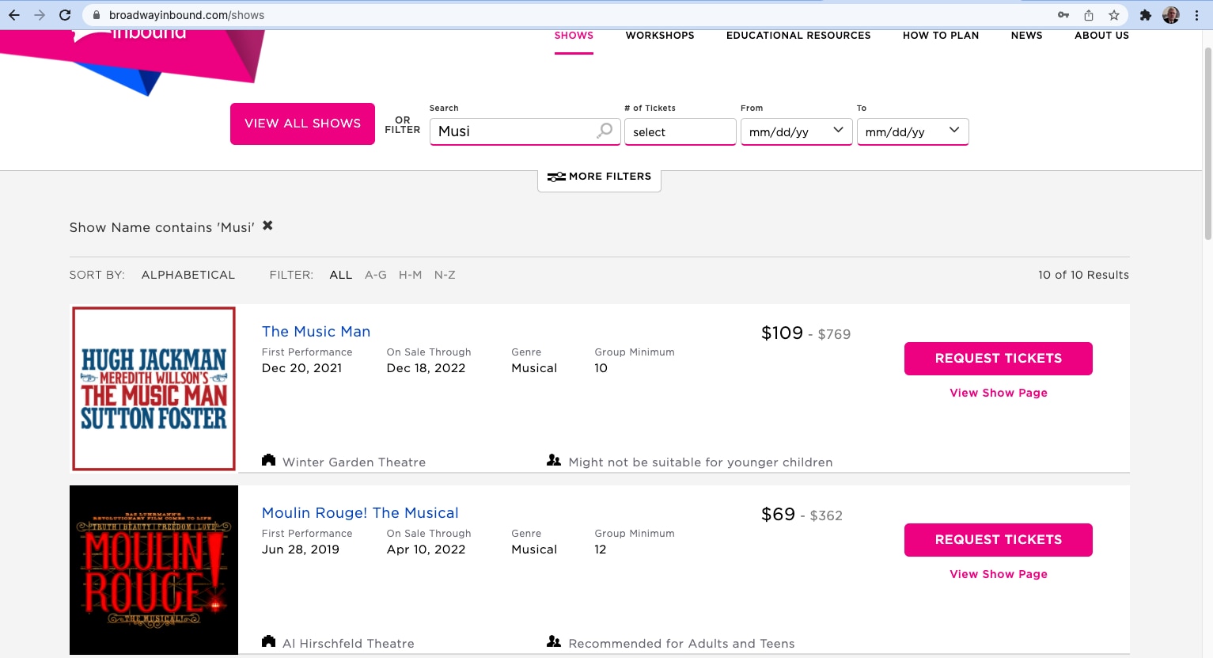The image size is (1213, 658).
Task: Click audience icon beside 'Might not be suitable'
Action: click(554, 460)
